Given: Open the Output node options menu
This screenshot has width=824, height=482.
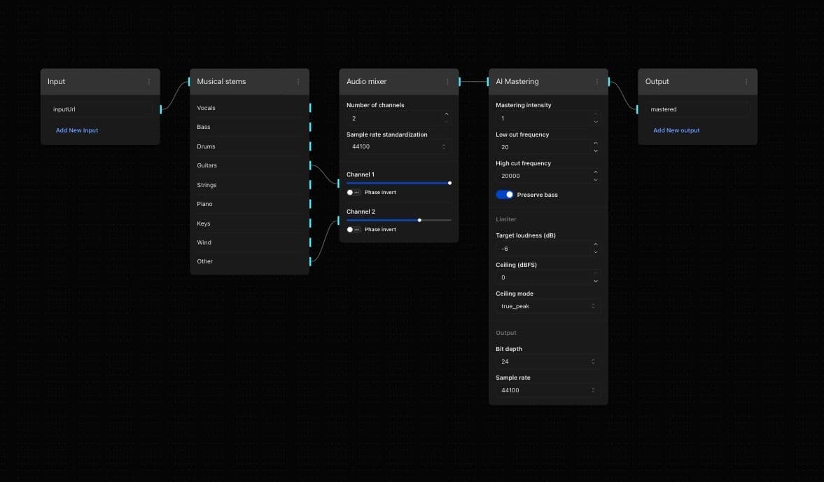Looking at the screenshot, I should [x=746, y=82].
